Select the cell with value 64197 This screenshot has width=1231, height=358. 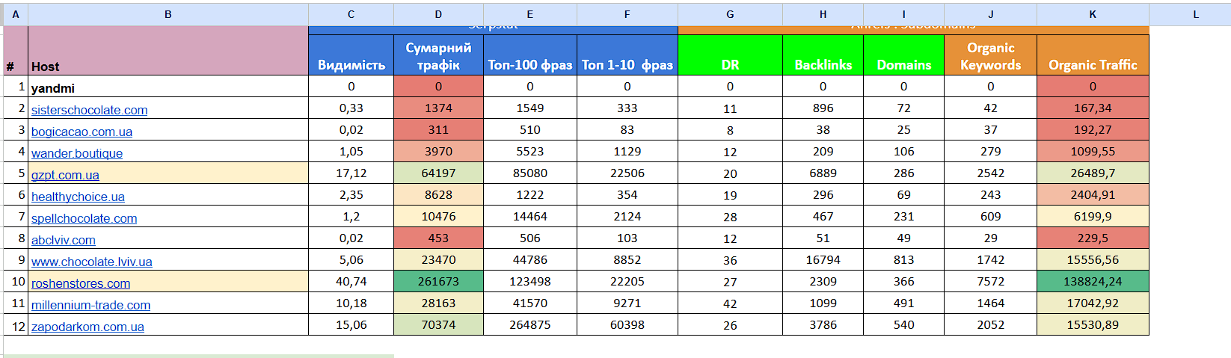pos(438,173)
